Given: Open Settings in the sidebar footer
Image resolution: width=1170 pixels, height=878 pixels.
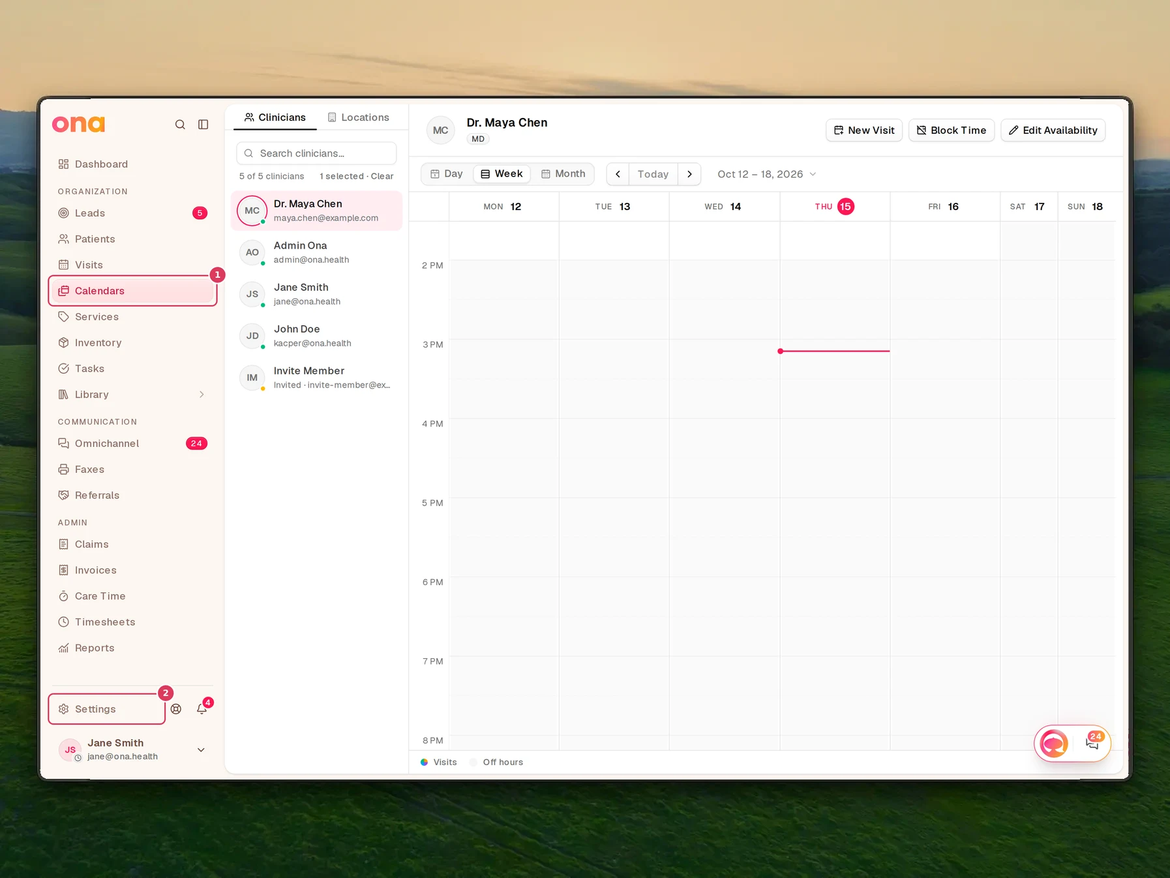Looking at the screenshot, I should (x=107, y=709).
